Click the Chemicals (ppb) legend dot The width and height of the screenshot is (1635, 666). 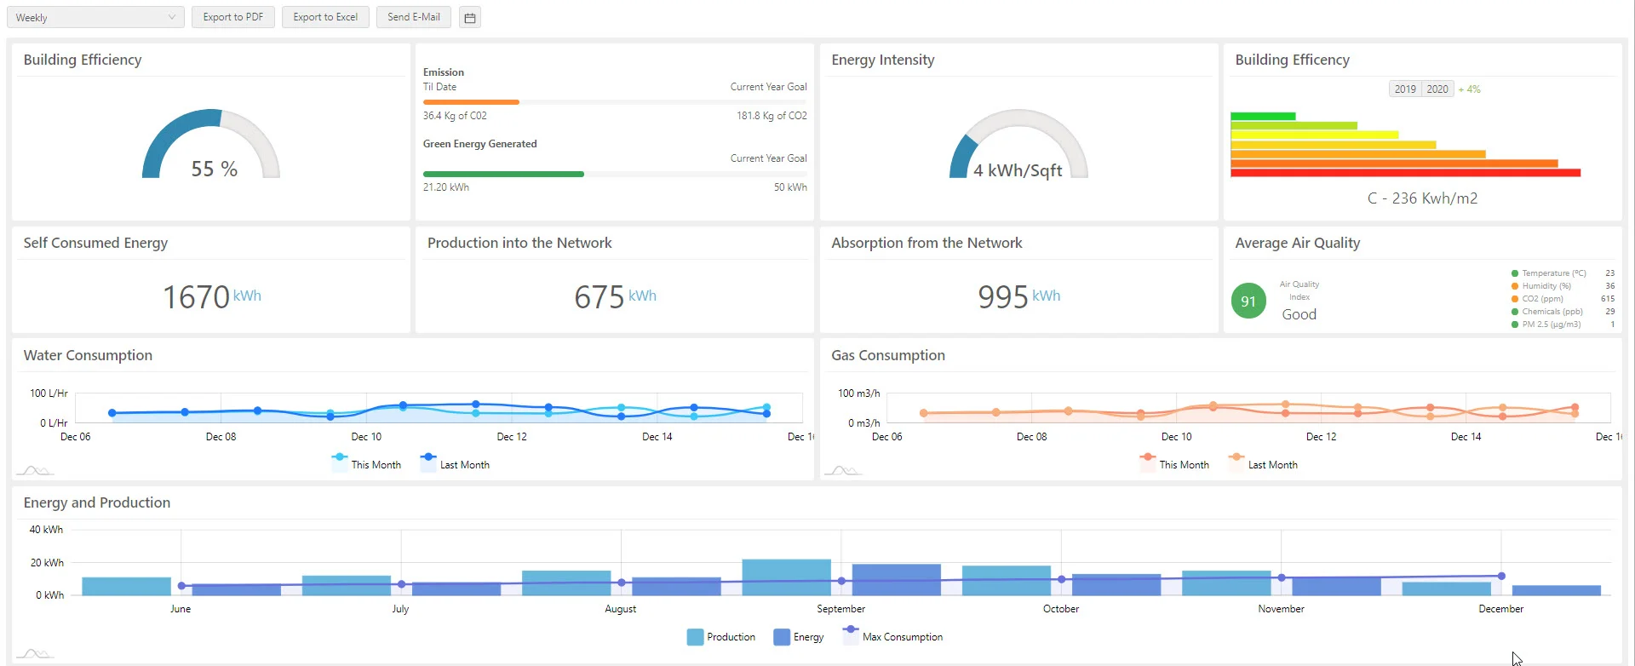(1515, 312)
